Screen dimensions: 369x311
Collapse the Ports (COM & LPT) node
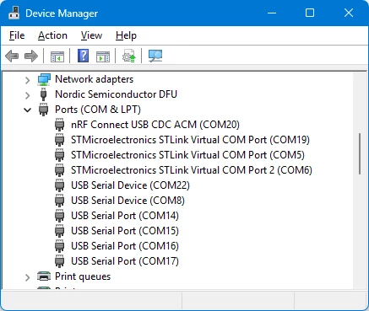[x=28, y=110]
